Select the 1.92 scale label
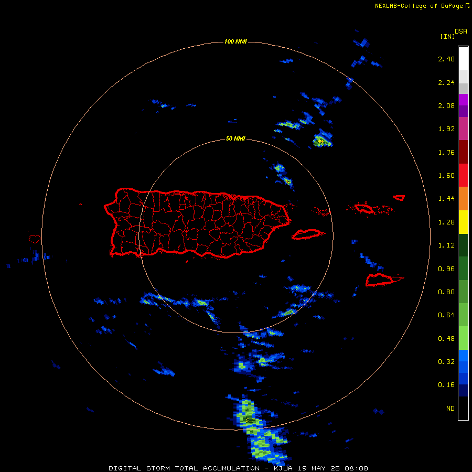The height and width of the screenshot is (472, 472). [446, 129]
